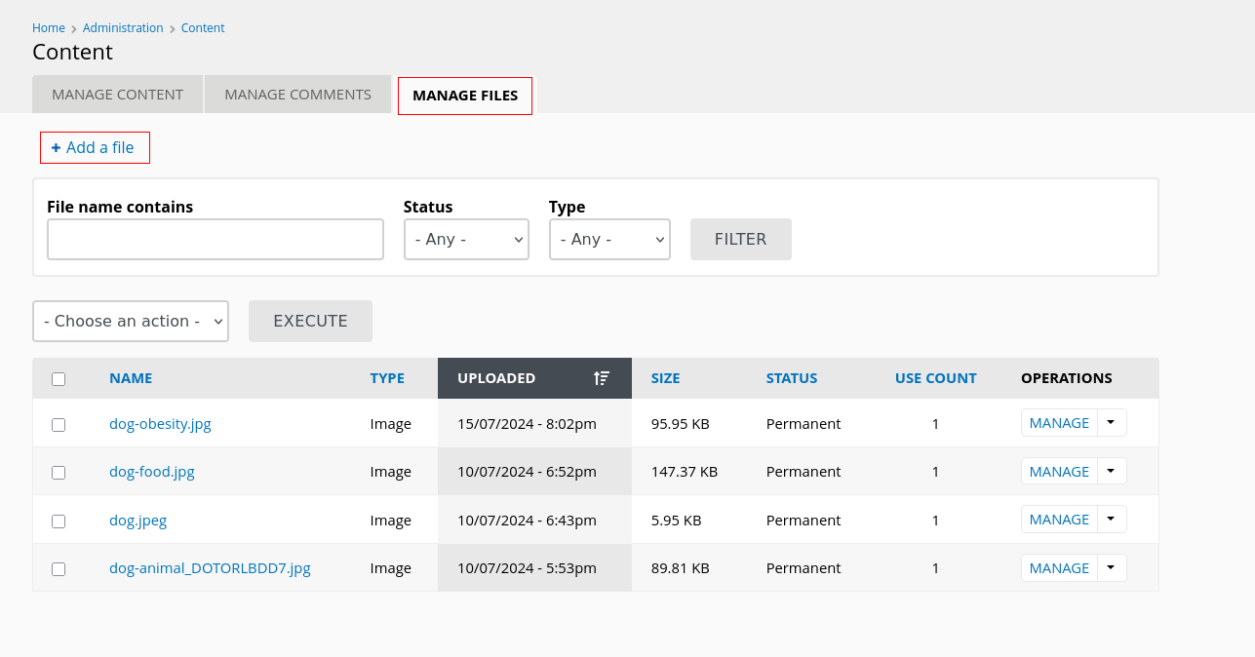The image size is (1255, 657).
Task: Apply filters with the Filter button
Action: pyautogui.click(x=741, y=239)
